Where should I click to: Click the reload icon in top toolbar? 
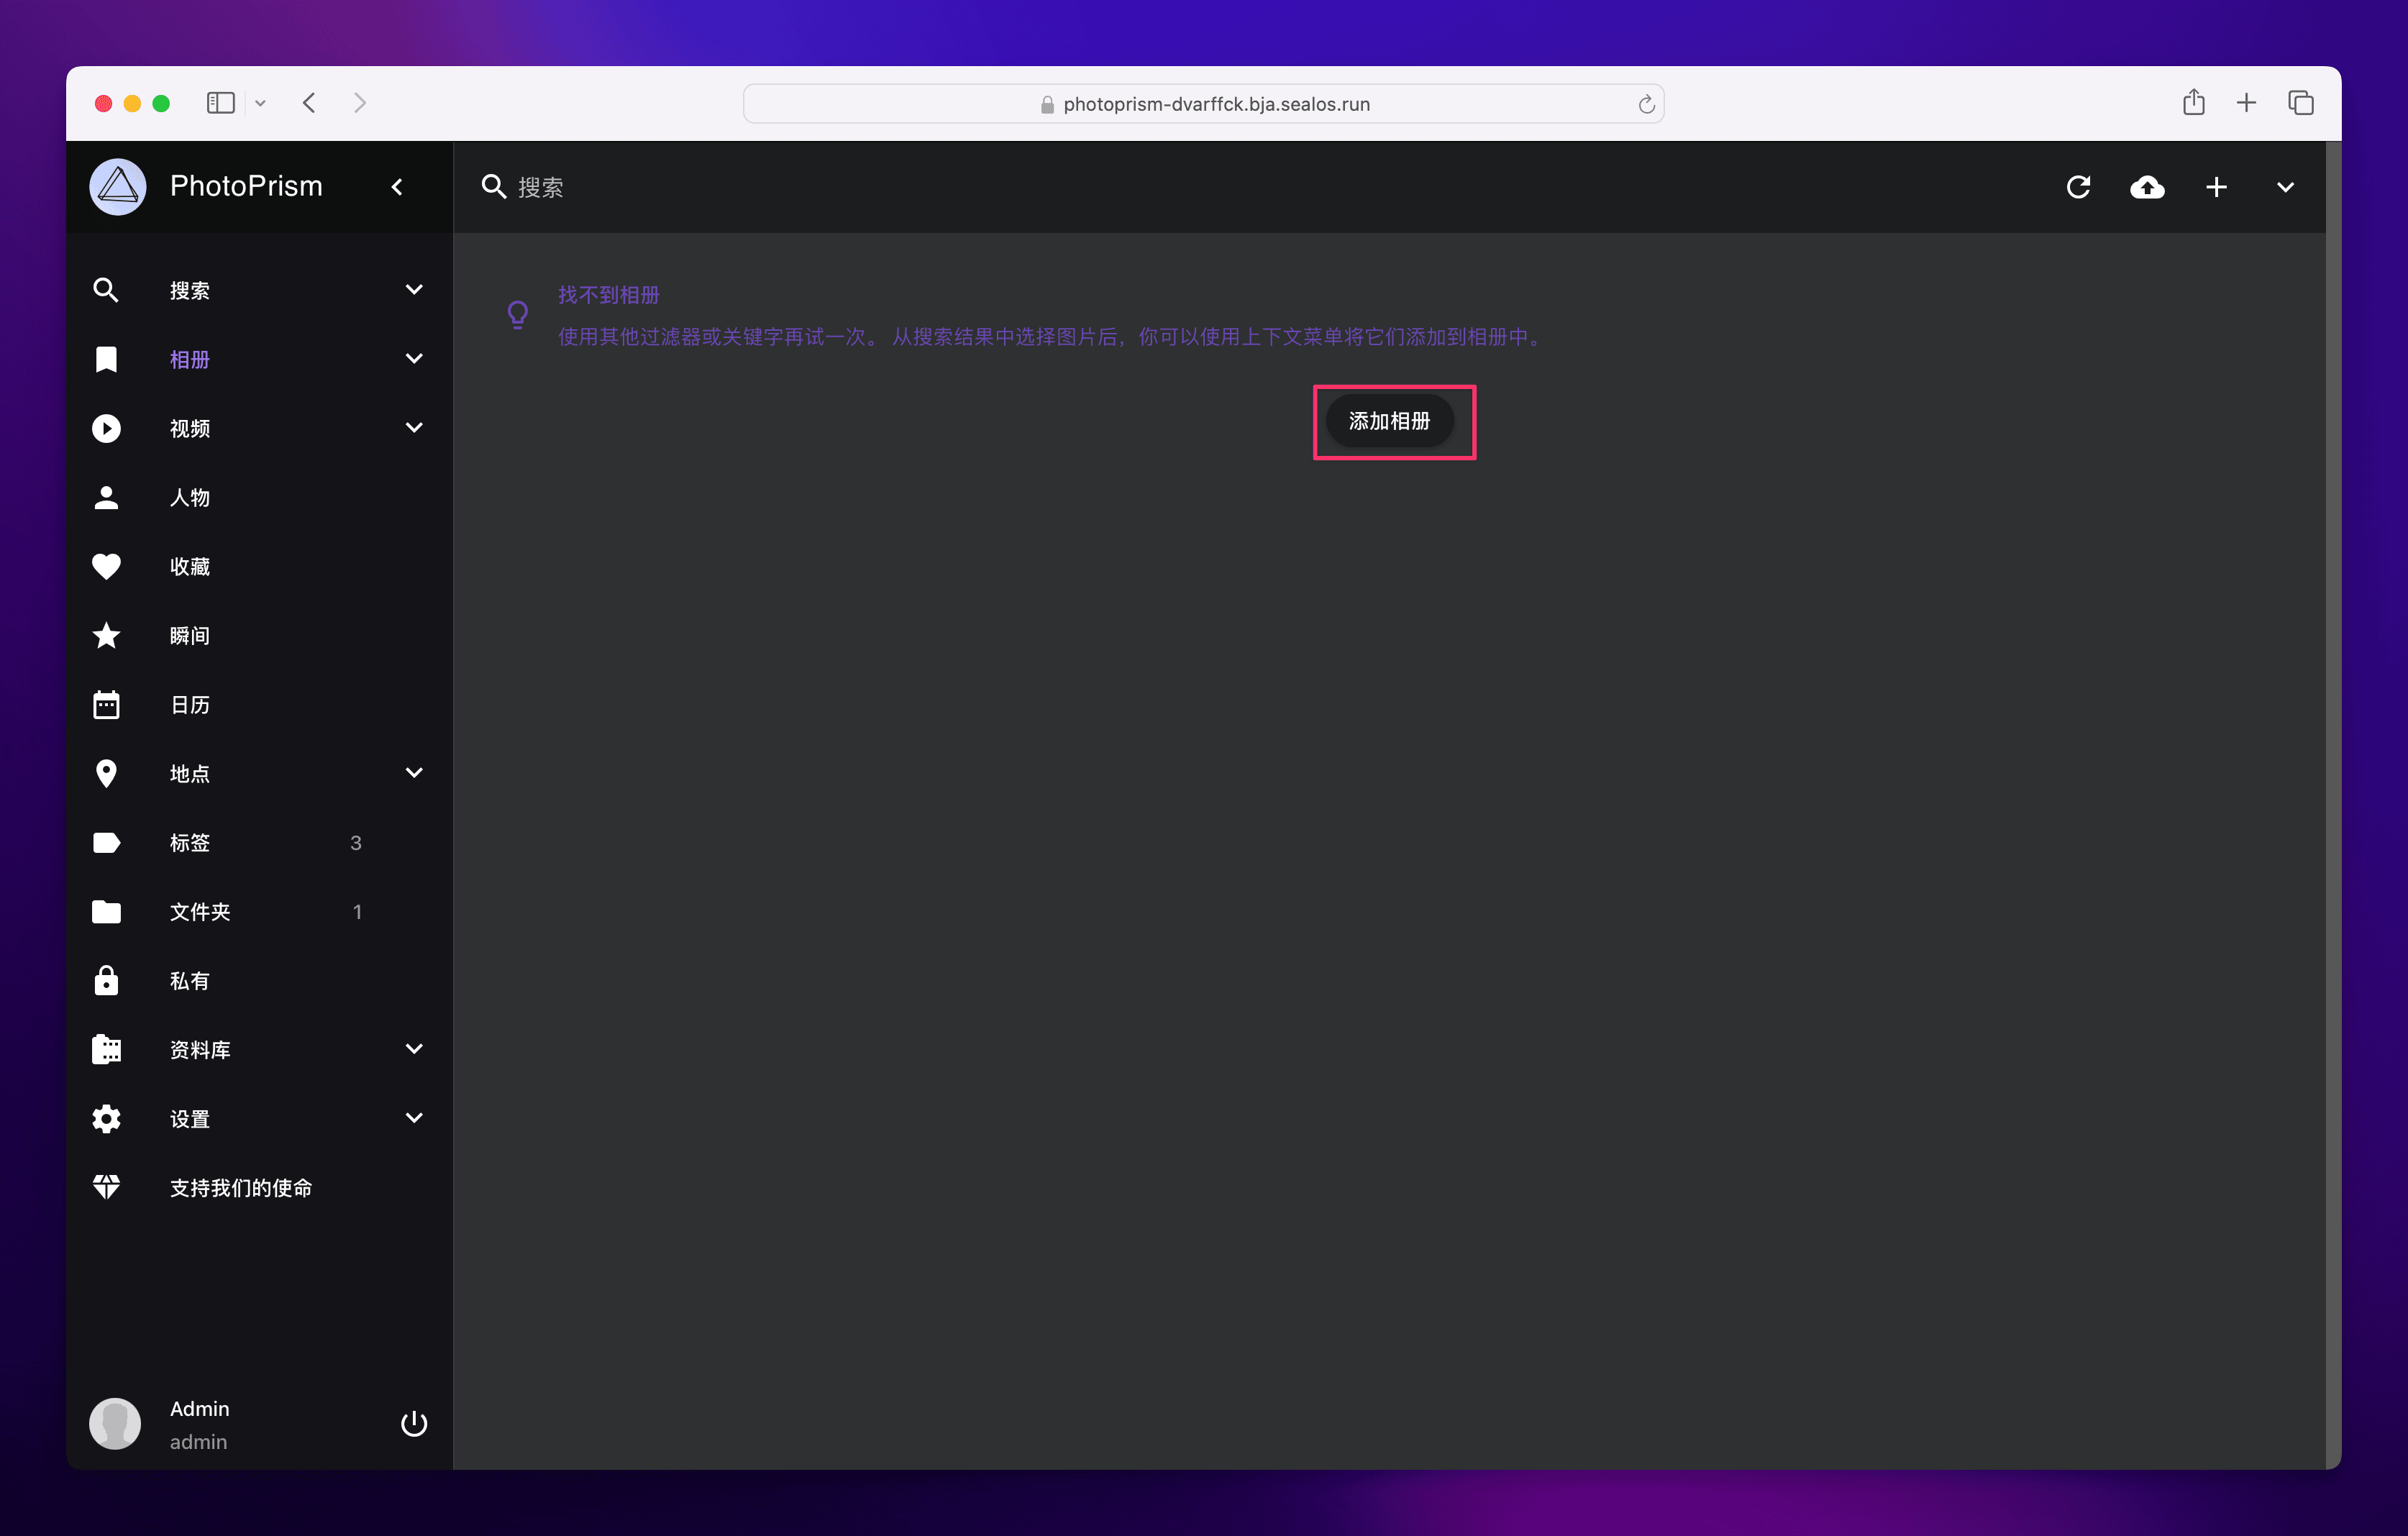2078,187
